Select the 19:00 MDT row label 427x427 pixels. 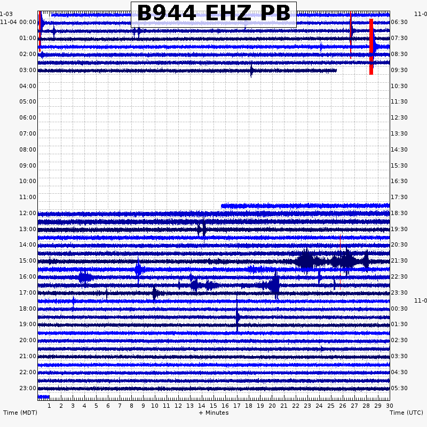point(28,324)
